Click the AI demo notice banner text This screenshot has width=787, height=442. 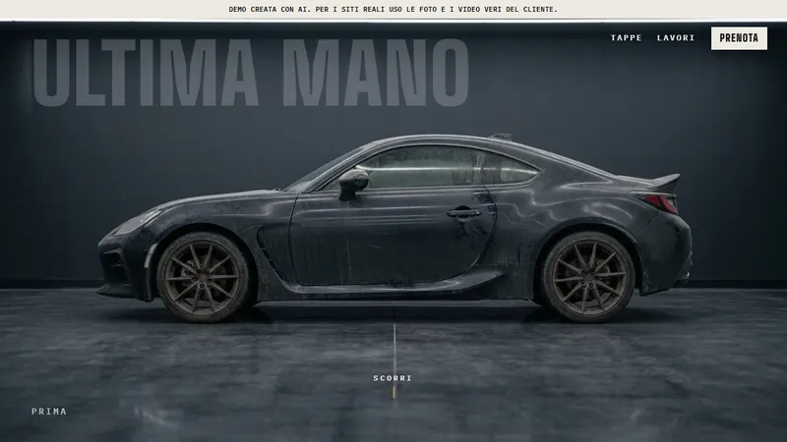pos(393,9)
